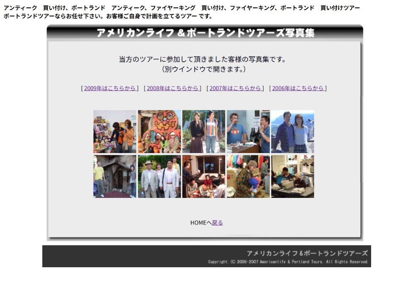Screen dimensions: 413x296
Task: View photo of men in light suits
Action: tap(159, 176)
